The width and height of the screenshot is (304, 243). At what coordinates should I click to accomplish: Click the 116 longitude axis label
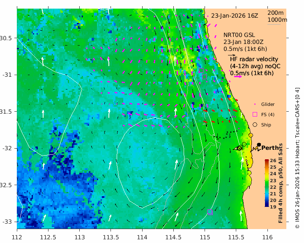[267, 237]
